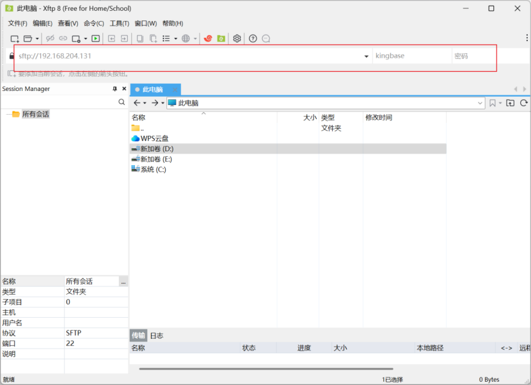
Task: Click the Reconnect link icon
Action: tap(63, 38)
